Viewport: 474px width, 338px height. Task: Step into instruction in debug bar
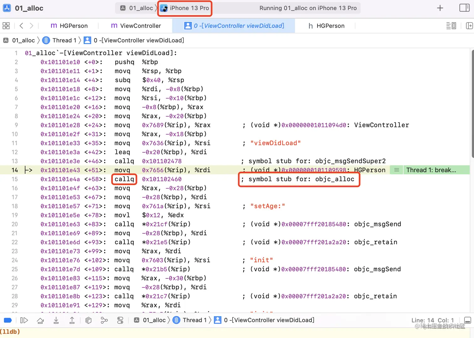(x=56, y=320)
